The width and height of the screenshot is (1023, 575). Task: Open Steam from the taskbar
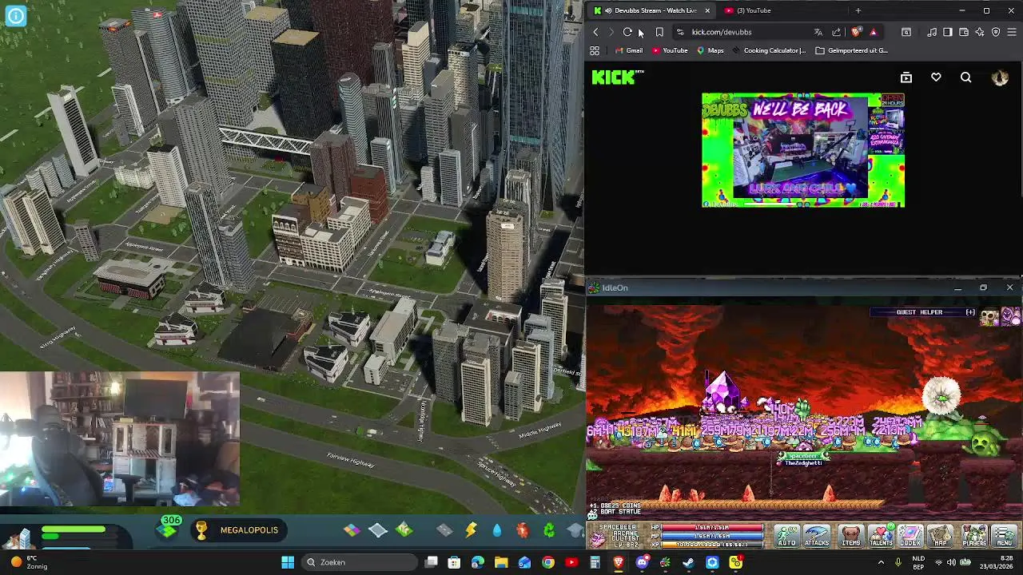[689, 562]
